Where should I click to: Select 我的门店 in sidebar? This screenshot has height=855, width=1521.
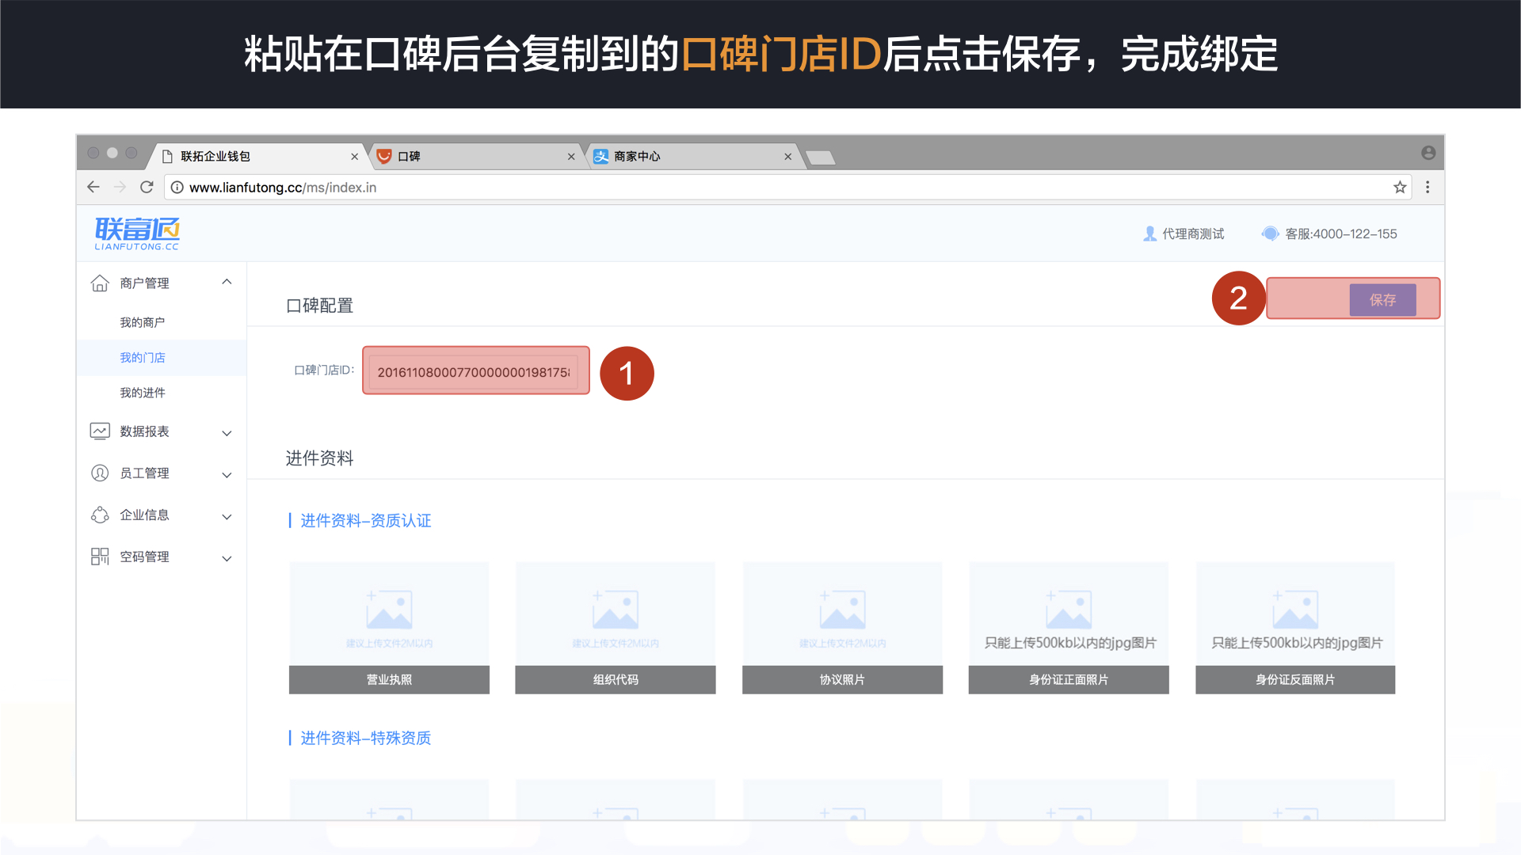143,358
